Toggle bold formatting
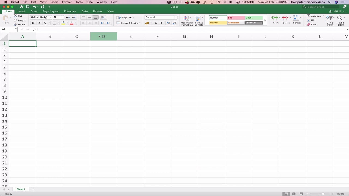This screenshot has height=196, width=349. 33,23
